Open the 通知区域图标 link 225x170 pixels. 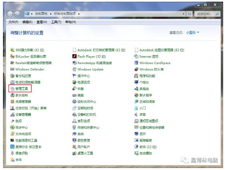pos(149,121)
